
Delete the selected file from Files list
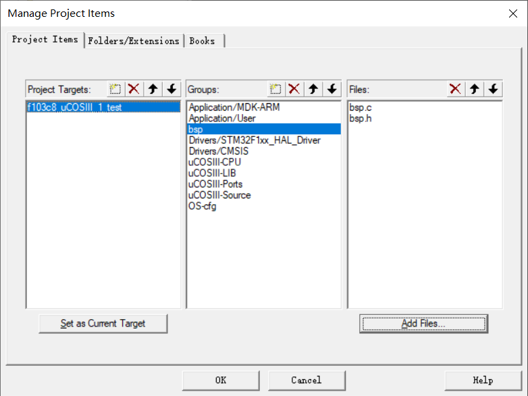(x=456, y=89)
